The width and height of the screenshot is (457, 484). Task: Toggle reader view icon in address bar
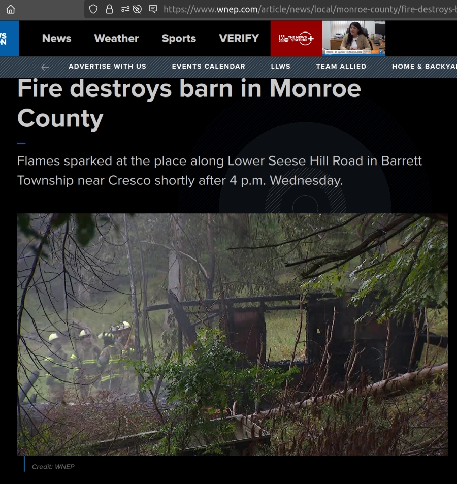153,9
